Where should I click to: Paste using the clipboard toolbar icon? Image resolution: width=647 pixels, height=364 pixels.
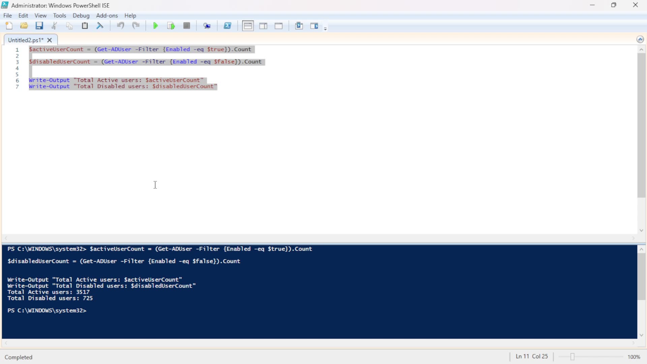point(85,26)
